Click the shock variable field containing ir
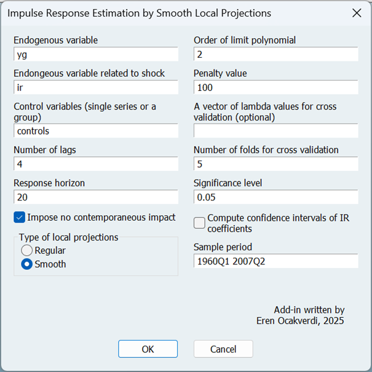Viewport: 372px width, 372px height. point(95,87)
